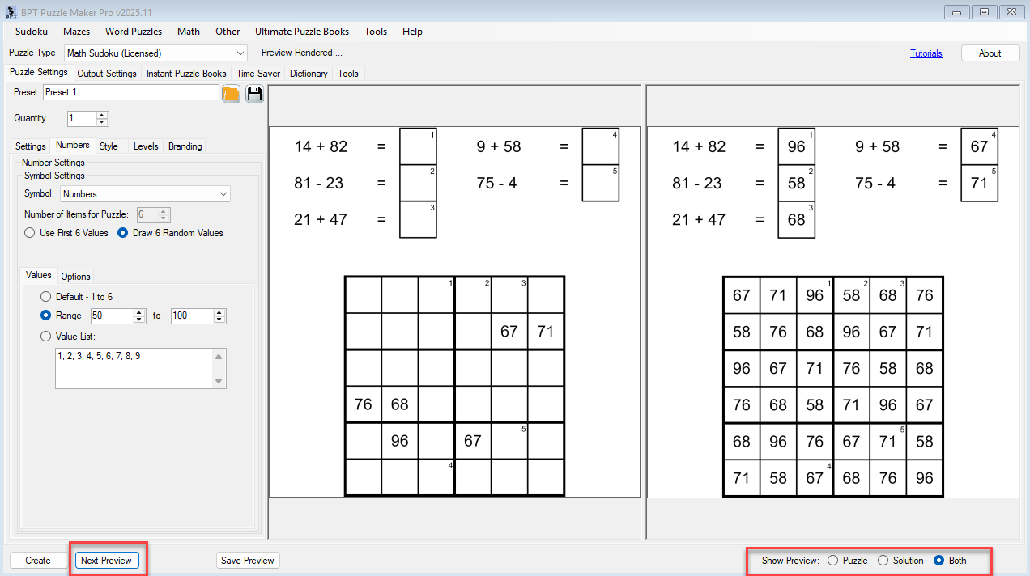This screenshot has height=576, width=1030.
Task: Click the Value List text area
Action: [x=141, y=369]
